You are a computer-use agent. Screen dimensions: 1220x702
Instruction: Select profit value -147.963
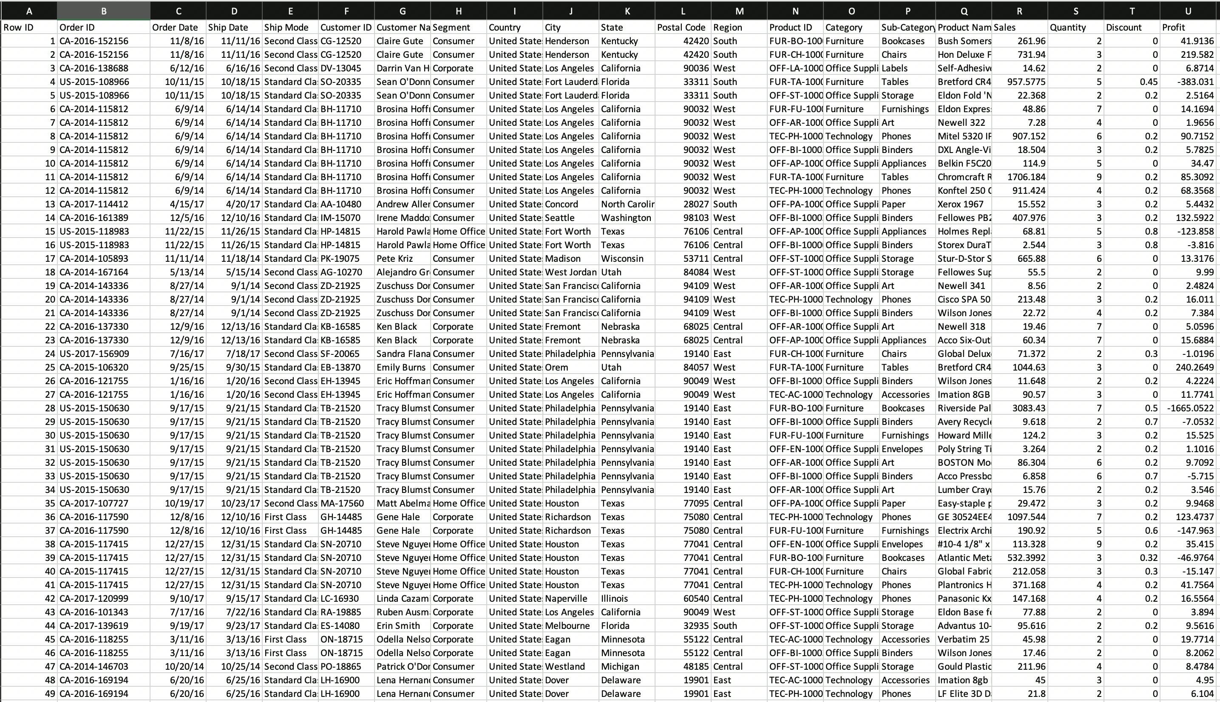coord(1188,530)
